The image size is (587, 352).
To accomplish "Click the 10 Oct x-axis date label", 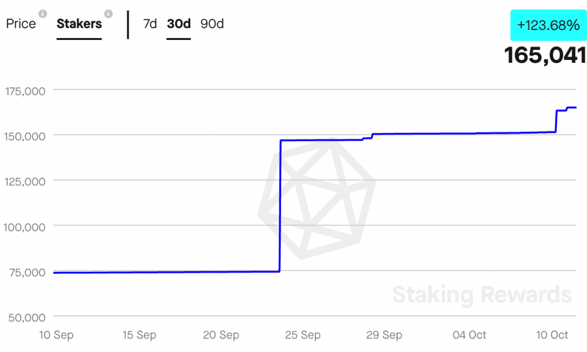I will [552, 335].
